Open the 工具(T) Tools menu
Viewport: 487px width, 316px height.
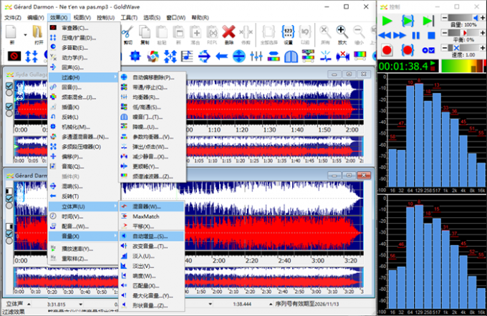(x=129, y=18)
